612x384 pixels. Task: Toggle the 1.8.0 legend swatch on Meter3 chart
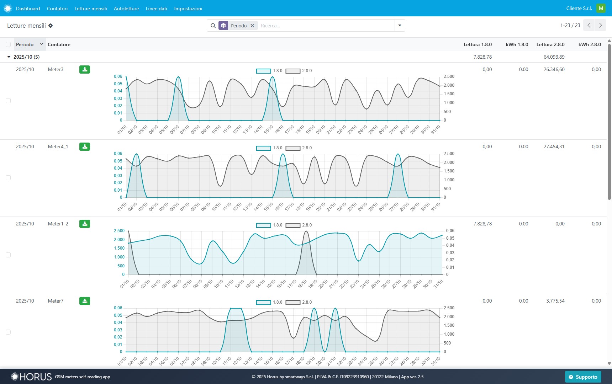click(x=263, y=71)
